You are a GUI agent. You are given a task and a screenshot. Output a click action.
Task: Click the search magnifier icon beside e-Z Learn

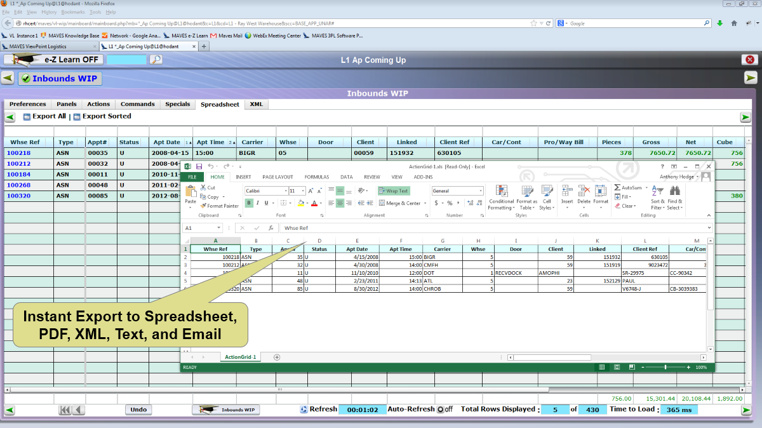coord(156,59)
